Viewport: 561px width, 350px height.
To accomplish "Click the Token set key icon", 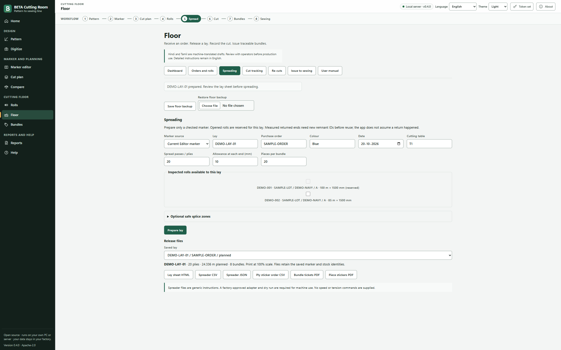I will (x=515, y=6).
